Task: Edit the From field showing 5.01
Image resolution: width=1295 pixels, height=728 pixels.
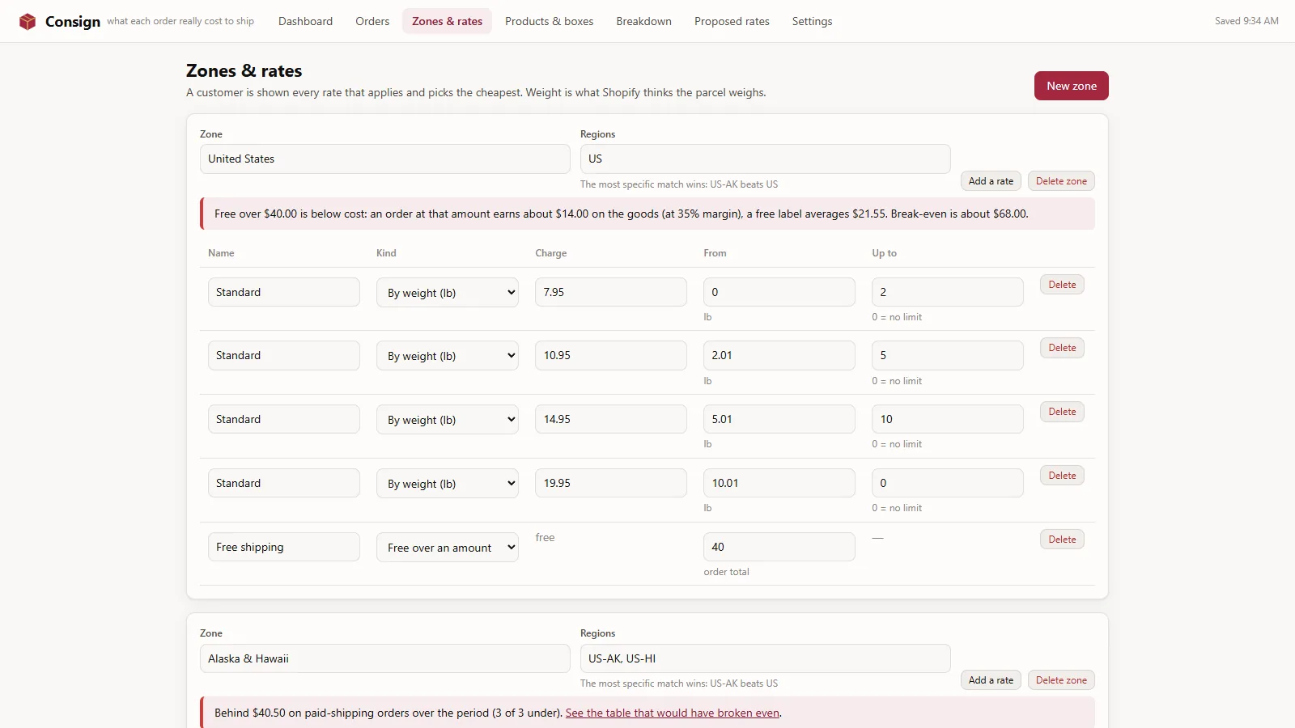Action: pos(779,419)
